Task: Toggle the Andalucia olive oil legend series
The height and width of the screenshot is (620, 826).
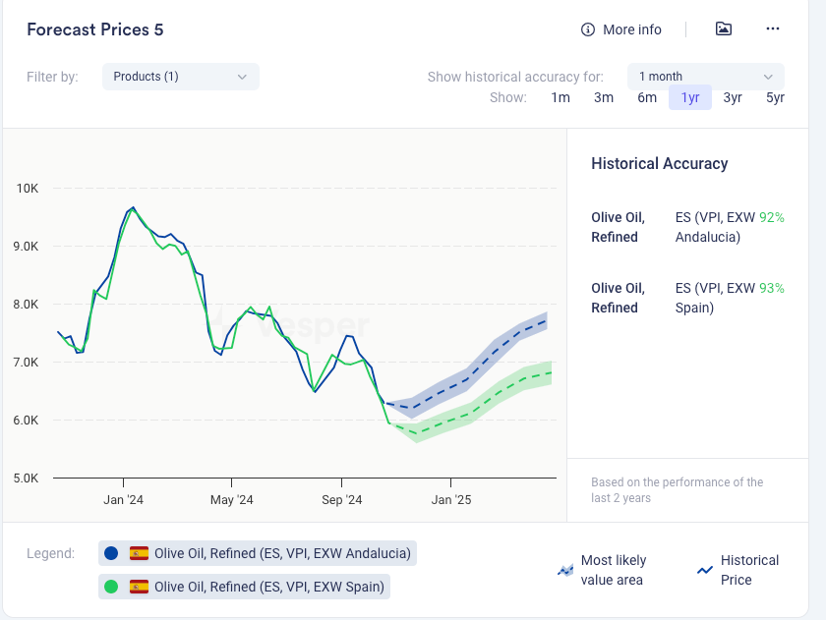Action: [x=281, y=553]
